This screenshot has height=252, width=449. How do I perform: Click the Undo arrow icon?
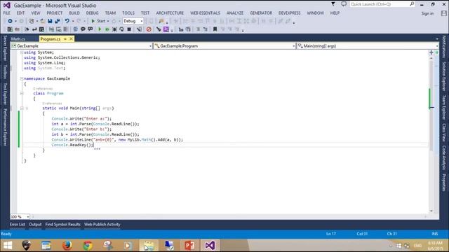click(67, 21)
